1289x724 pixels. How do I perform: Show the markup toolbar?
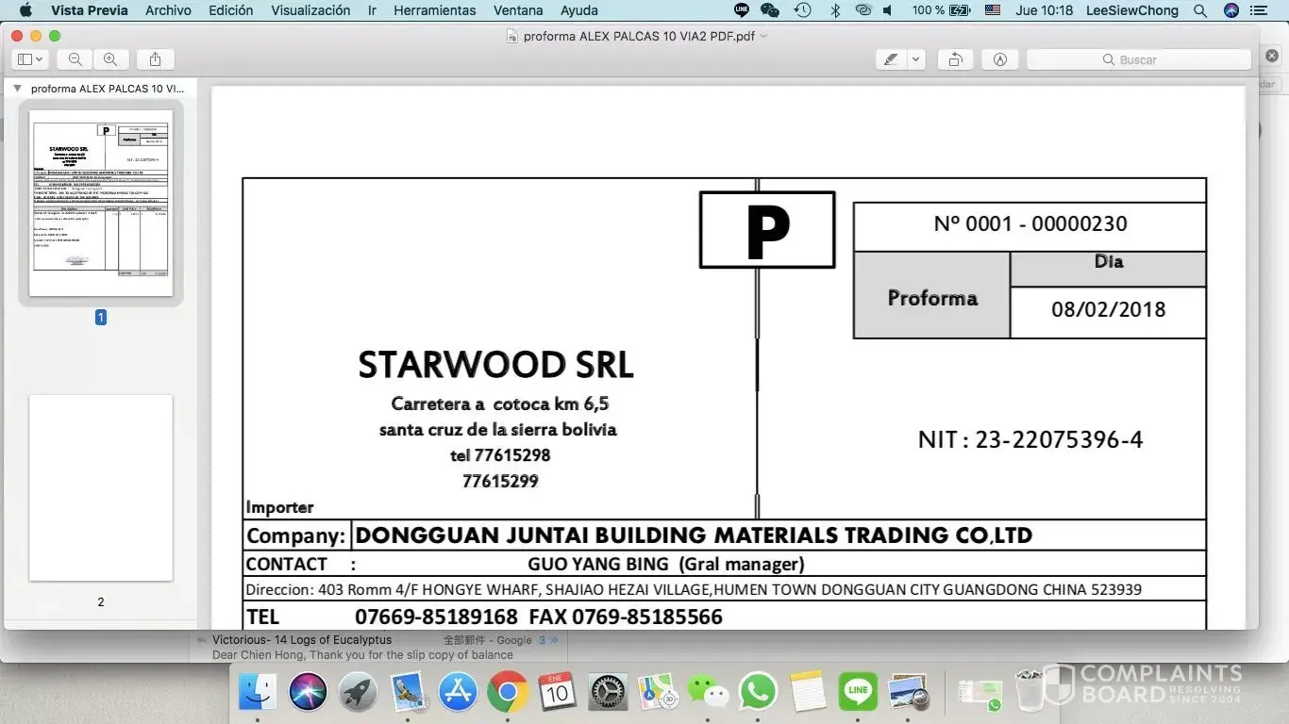click(x=999, y=59)
